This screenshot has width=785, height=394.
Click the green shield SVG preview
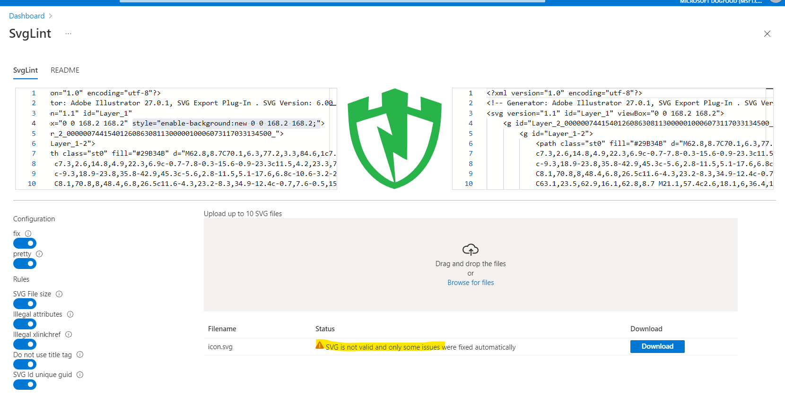(395, 139)
